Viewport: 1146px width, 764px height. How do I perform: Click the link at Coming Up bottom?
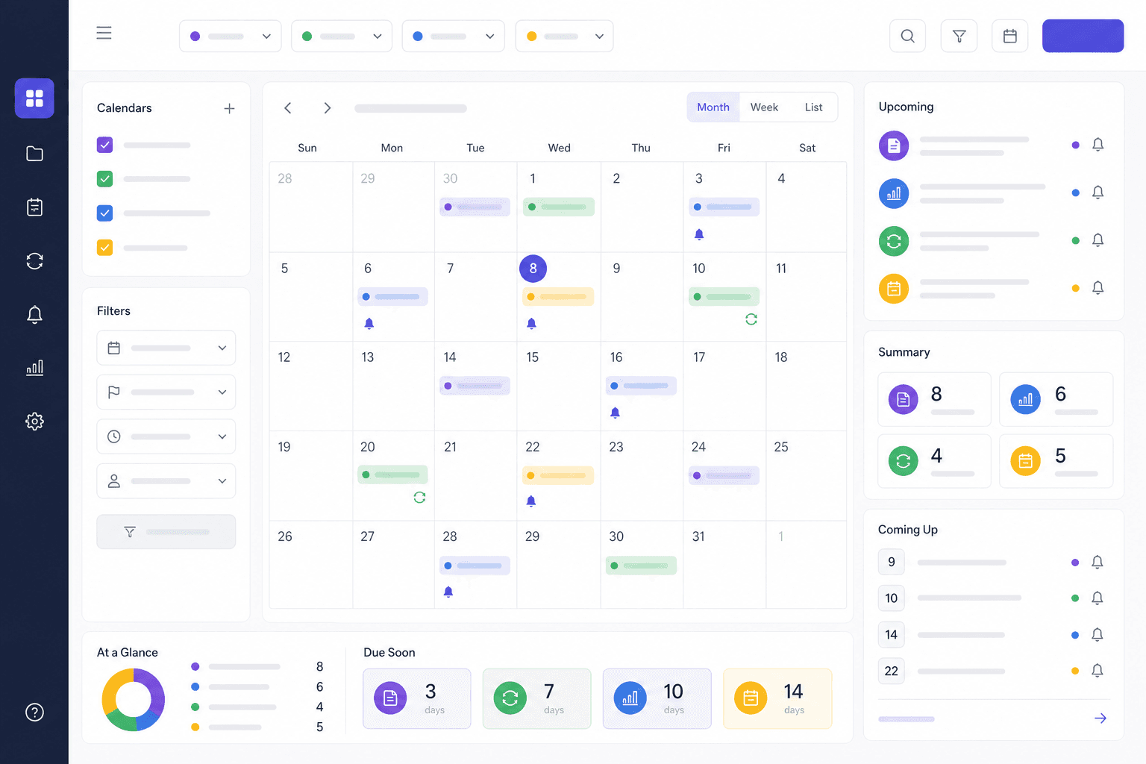[907, 719]
